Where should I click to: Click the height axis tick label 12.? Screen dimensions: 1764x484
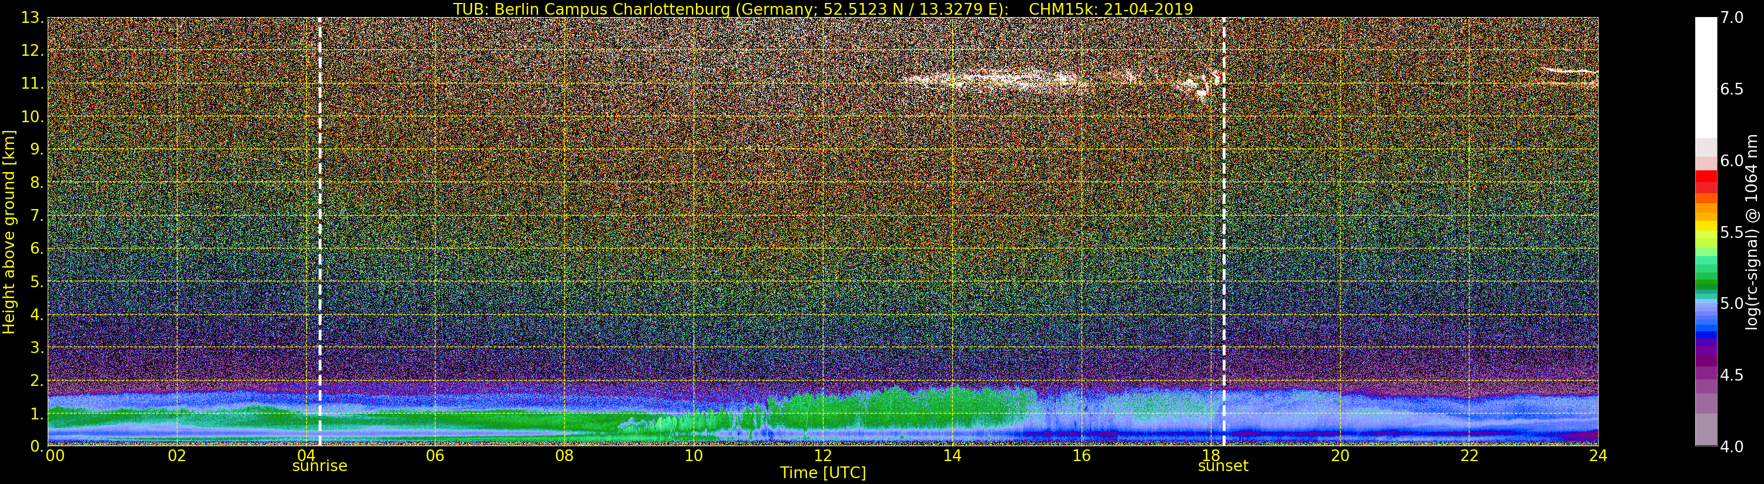click(32, 51)
